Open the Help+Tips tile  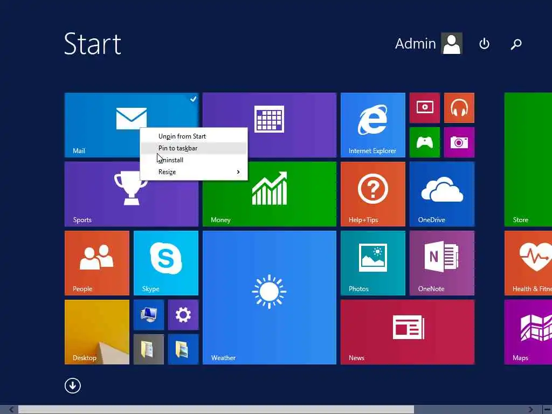click(x=373, y=194)
